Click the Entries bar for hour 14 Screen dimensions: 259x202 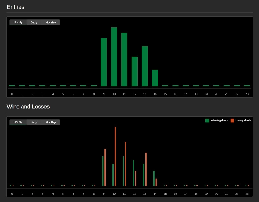(155, 78)
